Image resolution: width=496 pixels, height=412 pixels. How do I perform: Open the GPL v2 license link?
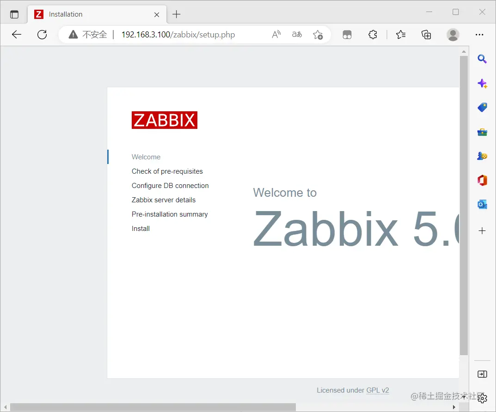point(377,390)
